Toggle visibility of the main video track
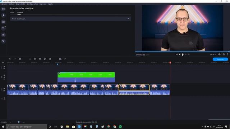Screen dimensions: 230x129 click(x=4, y=89)
